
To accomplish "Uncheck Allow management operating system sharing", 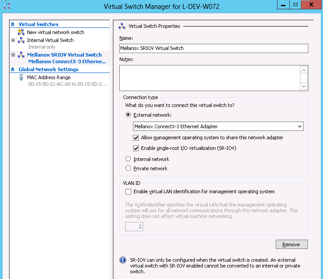I will 136,138.
